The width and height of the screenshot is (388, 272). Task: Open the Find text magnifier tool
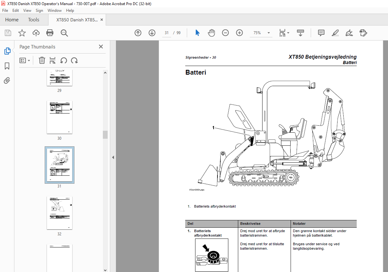64,33
